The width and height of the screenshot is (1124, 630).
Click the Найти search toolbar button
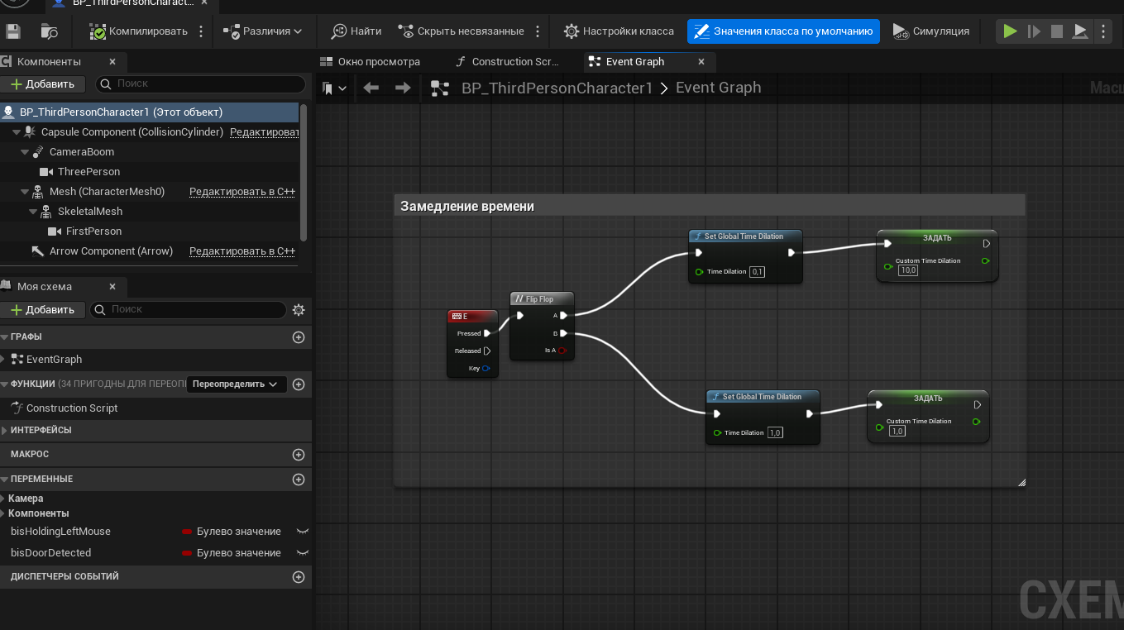pos(356,31)
